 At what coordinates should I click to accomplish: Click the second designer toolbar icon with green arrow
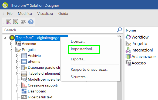(16, 22)
